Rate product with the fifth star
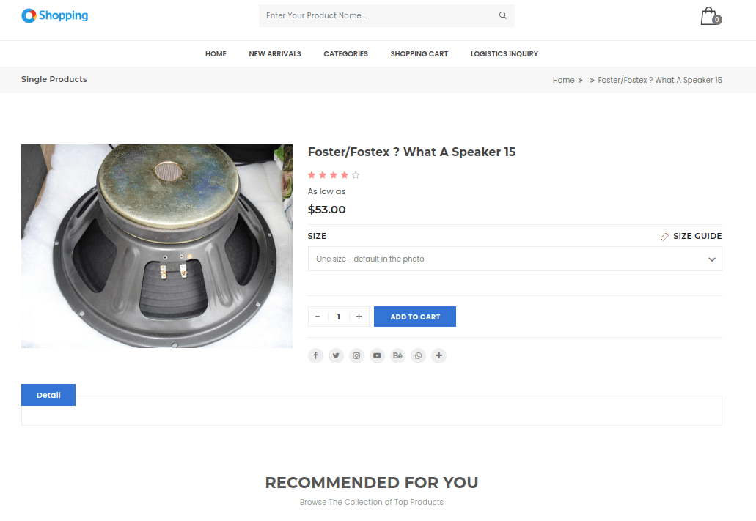The width and height of the screenshot is (756, 521). [x=356, y=175]
